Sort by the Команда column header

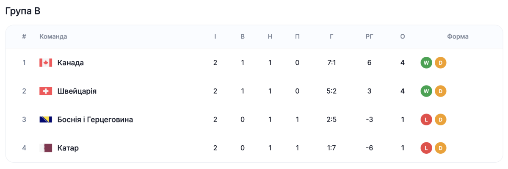point(53,36)
